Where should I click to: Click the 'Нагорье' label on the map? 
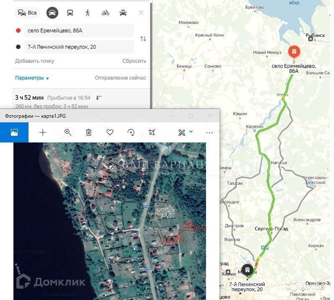279,163
